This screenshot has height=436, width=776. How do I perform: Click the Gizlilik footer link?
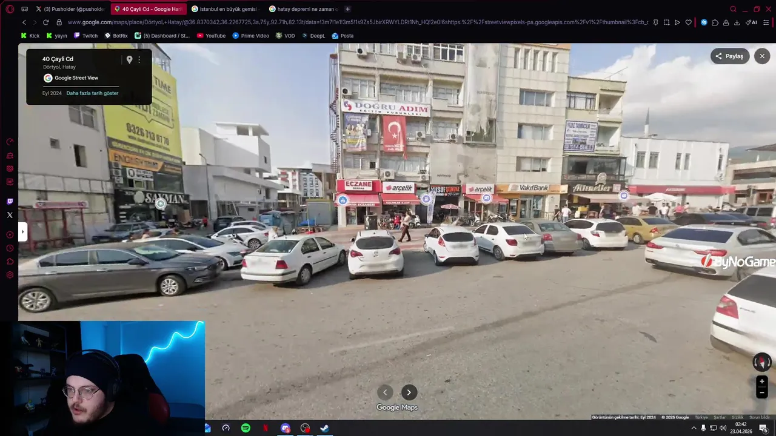coord(737,417)
